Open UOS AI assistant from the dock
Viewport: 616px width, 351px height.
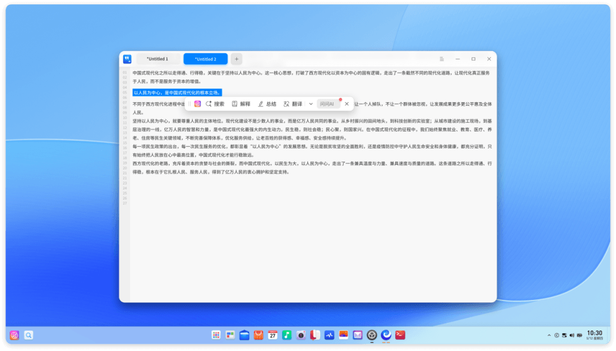[14, 335]
